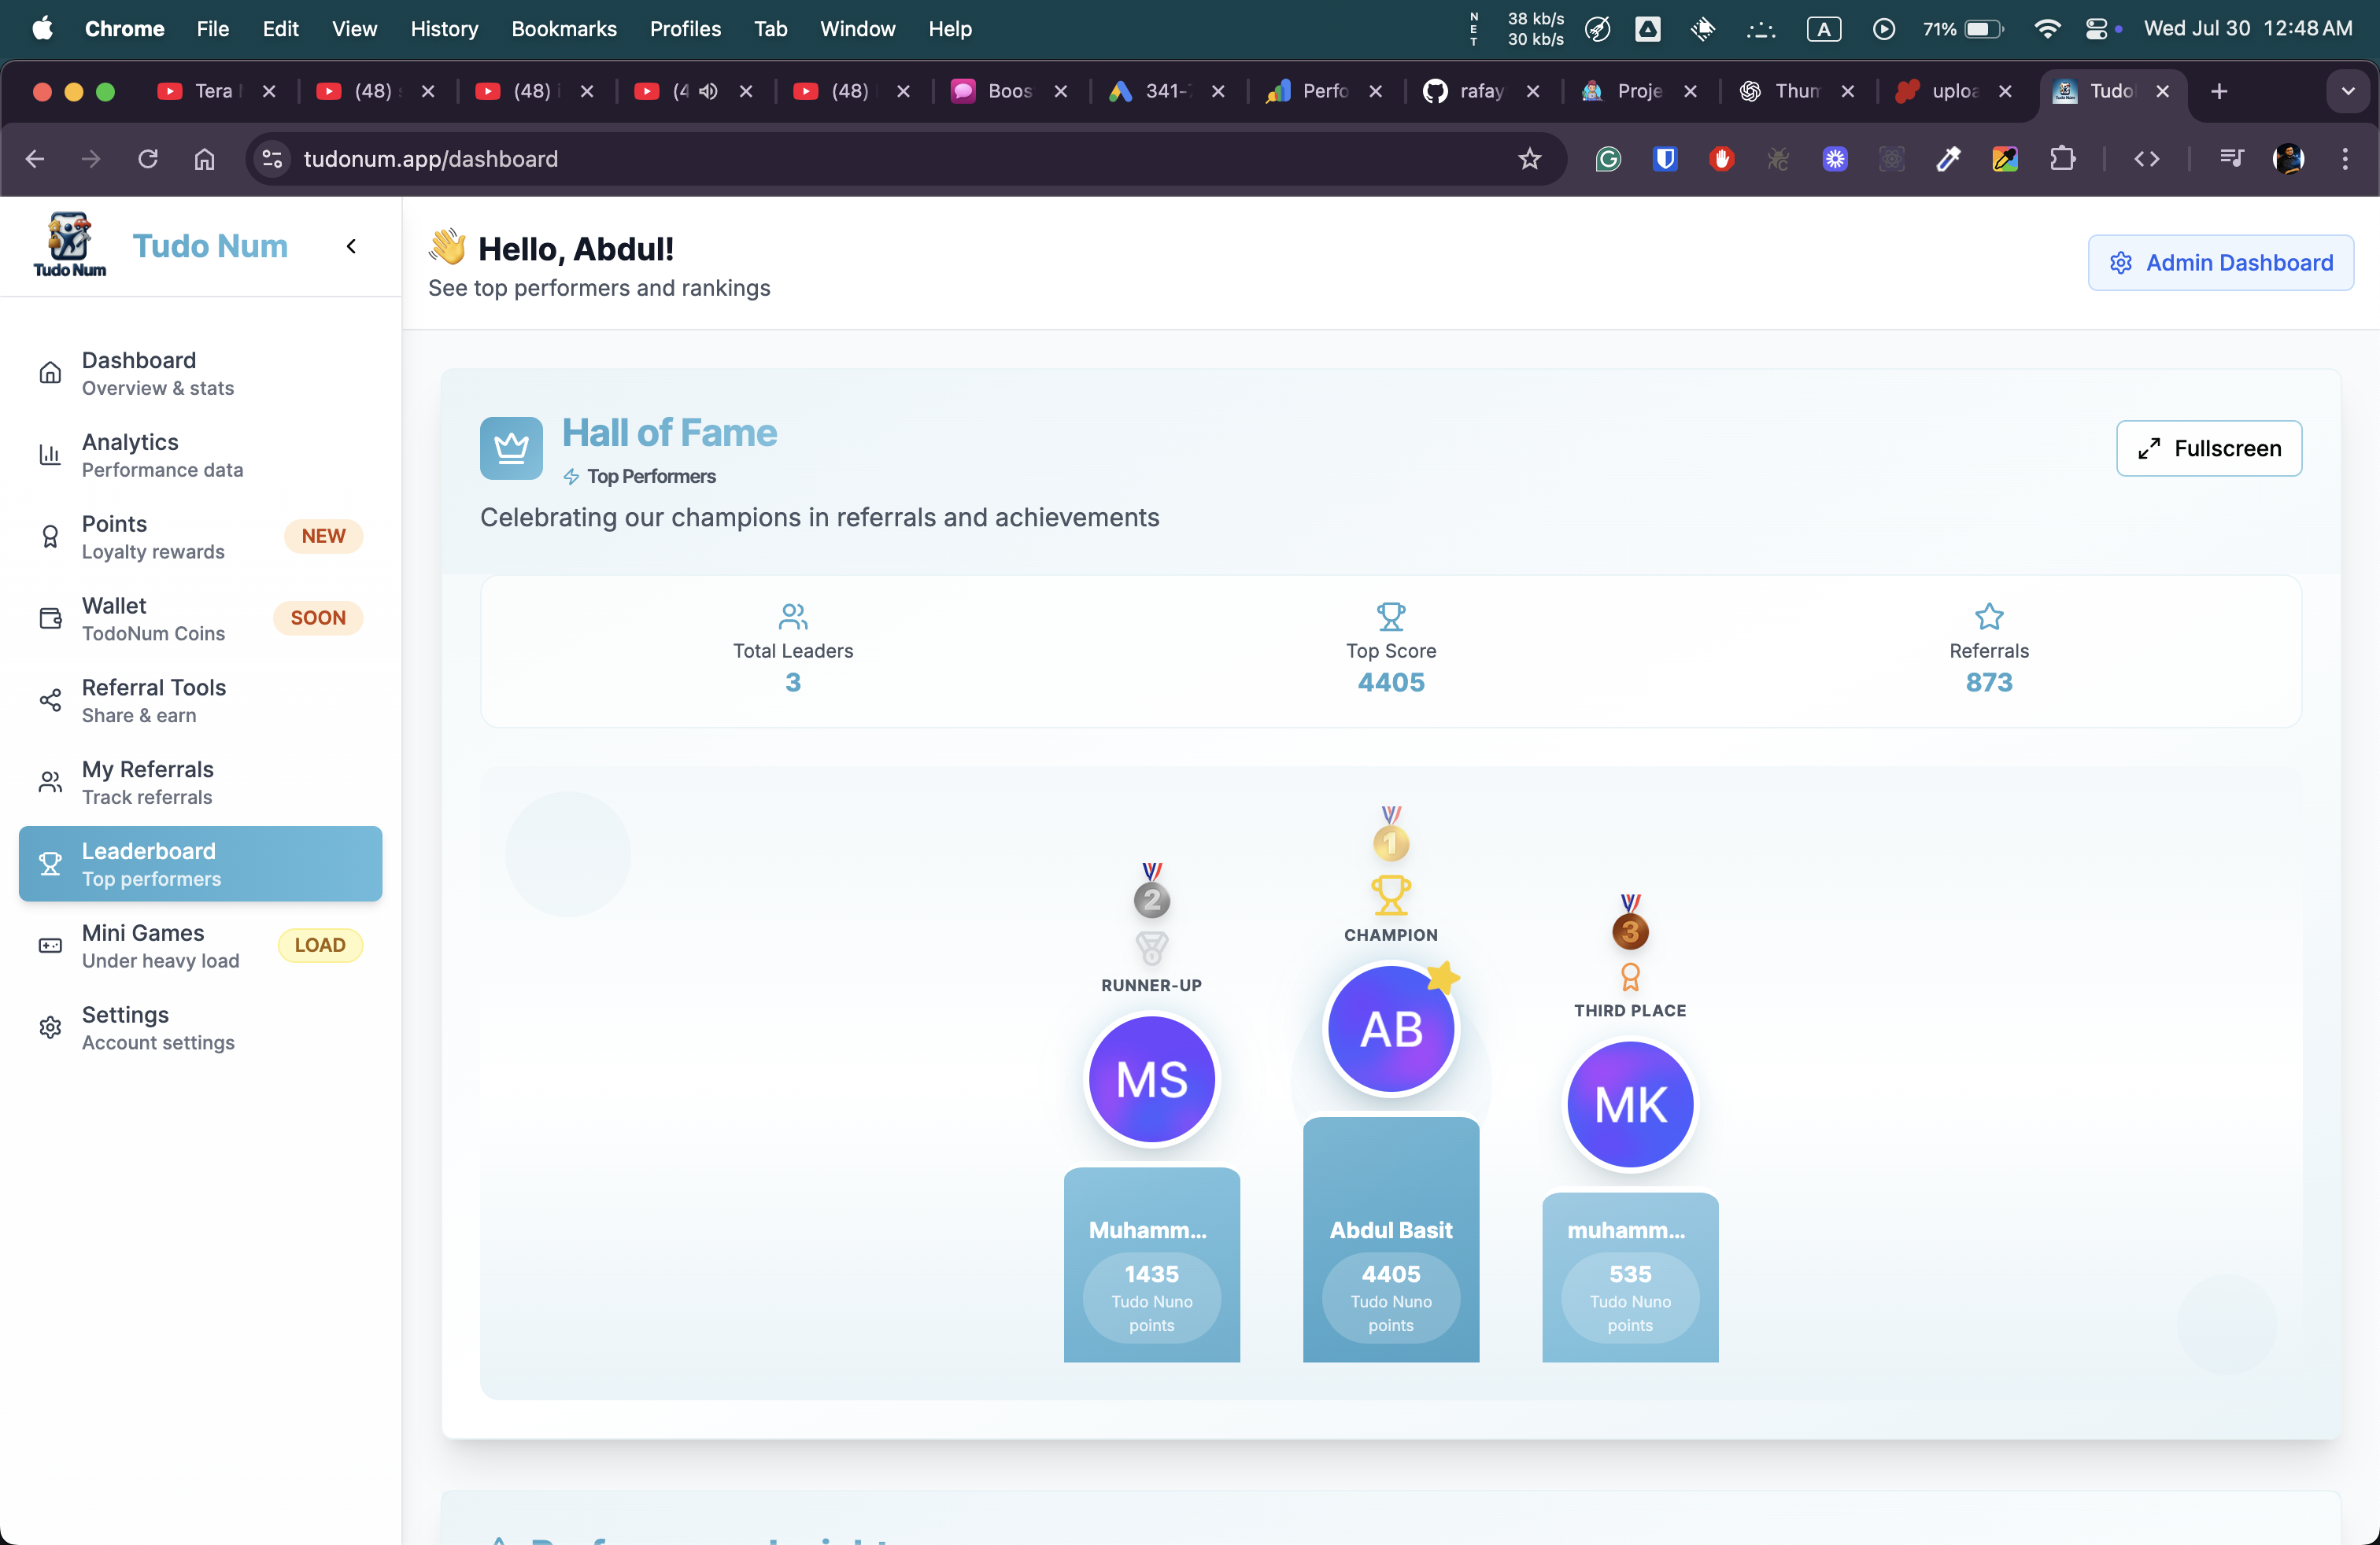Reload the page
The width and height of the screenshot is (2380, 1545).
(x=148, y=159)
